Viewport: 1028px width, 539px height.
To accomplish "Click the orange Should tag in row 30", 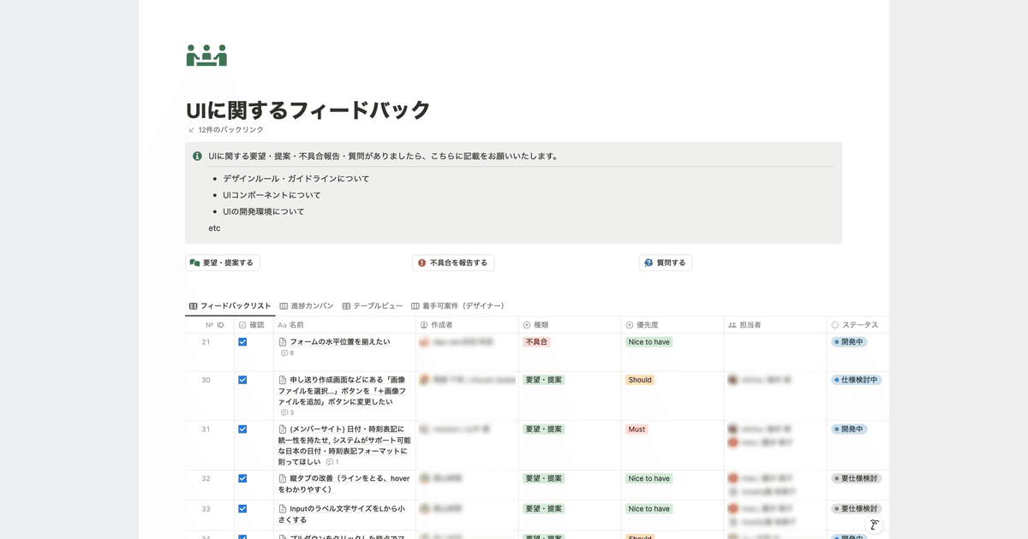I will (x=640, y=380).
